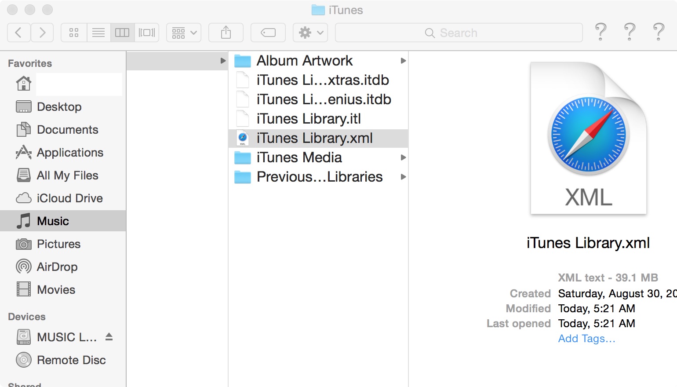Select the iTunes Li…enius.itdb file

coord(318,99)
